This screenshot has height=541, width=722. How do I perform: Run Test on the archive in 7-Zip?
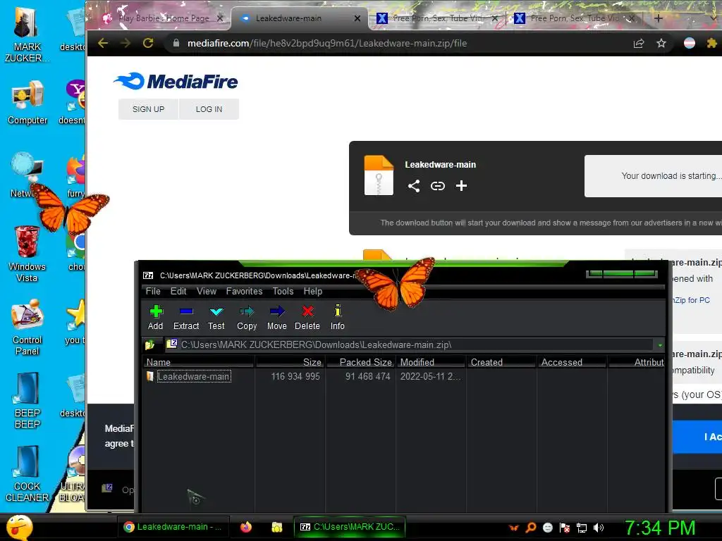tap(216, 318)
